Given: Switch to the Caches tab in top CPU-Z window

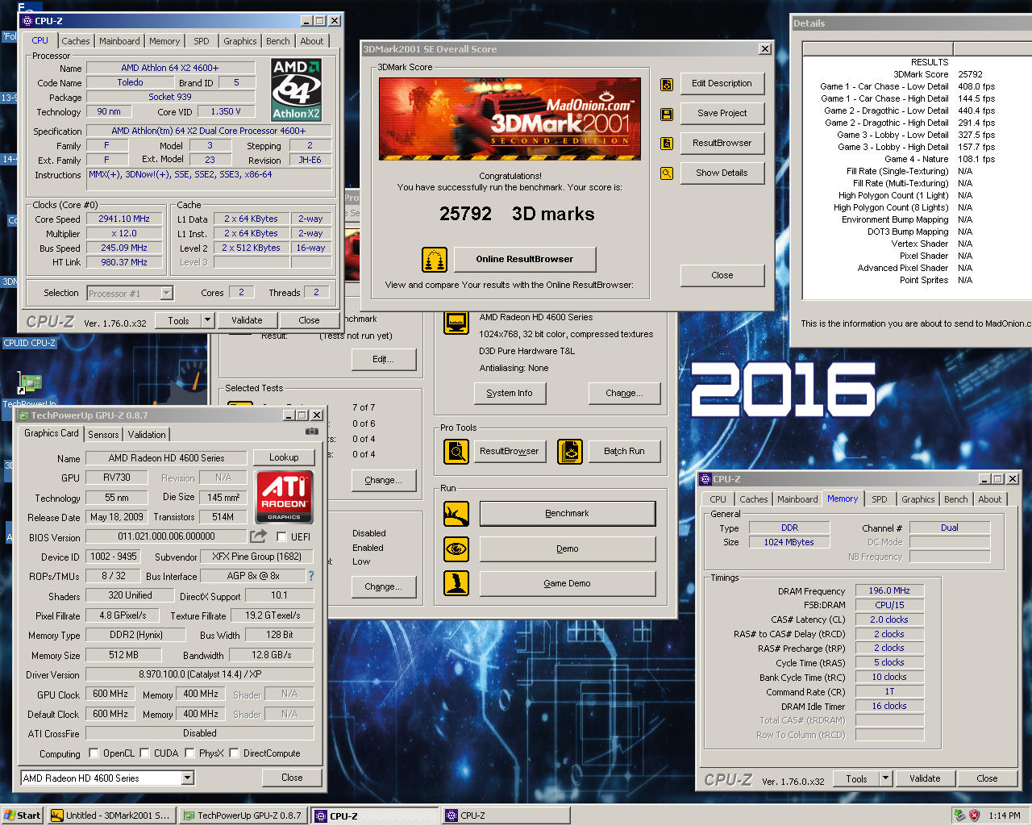Looking at the screenshot, I should point(76,41).
